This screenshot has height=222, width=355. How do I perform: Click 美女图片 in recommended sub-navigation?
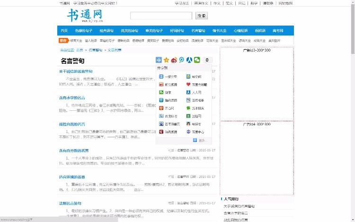coord(274,41)
